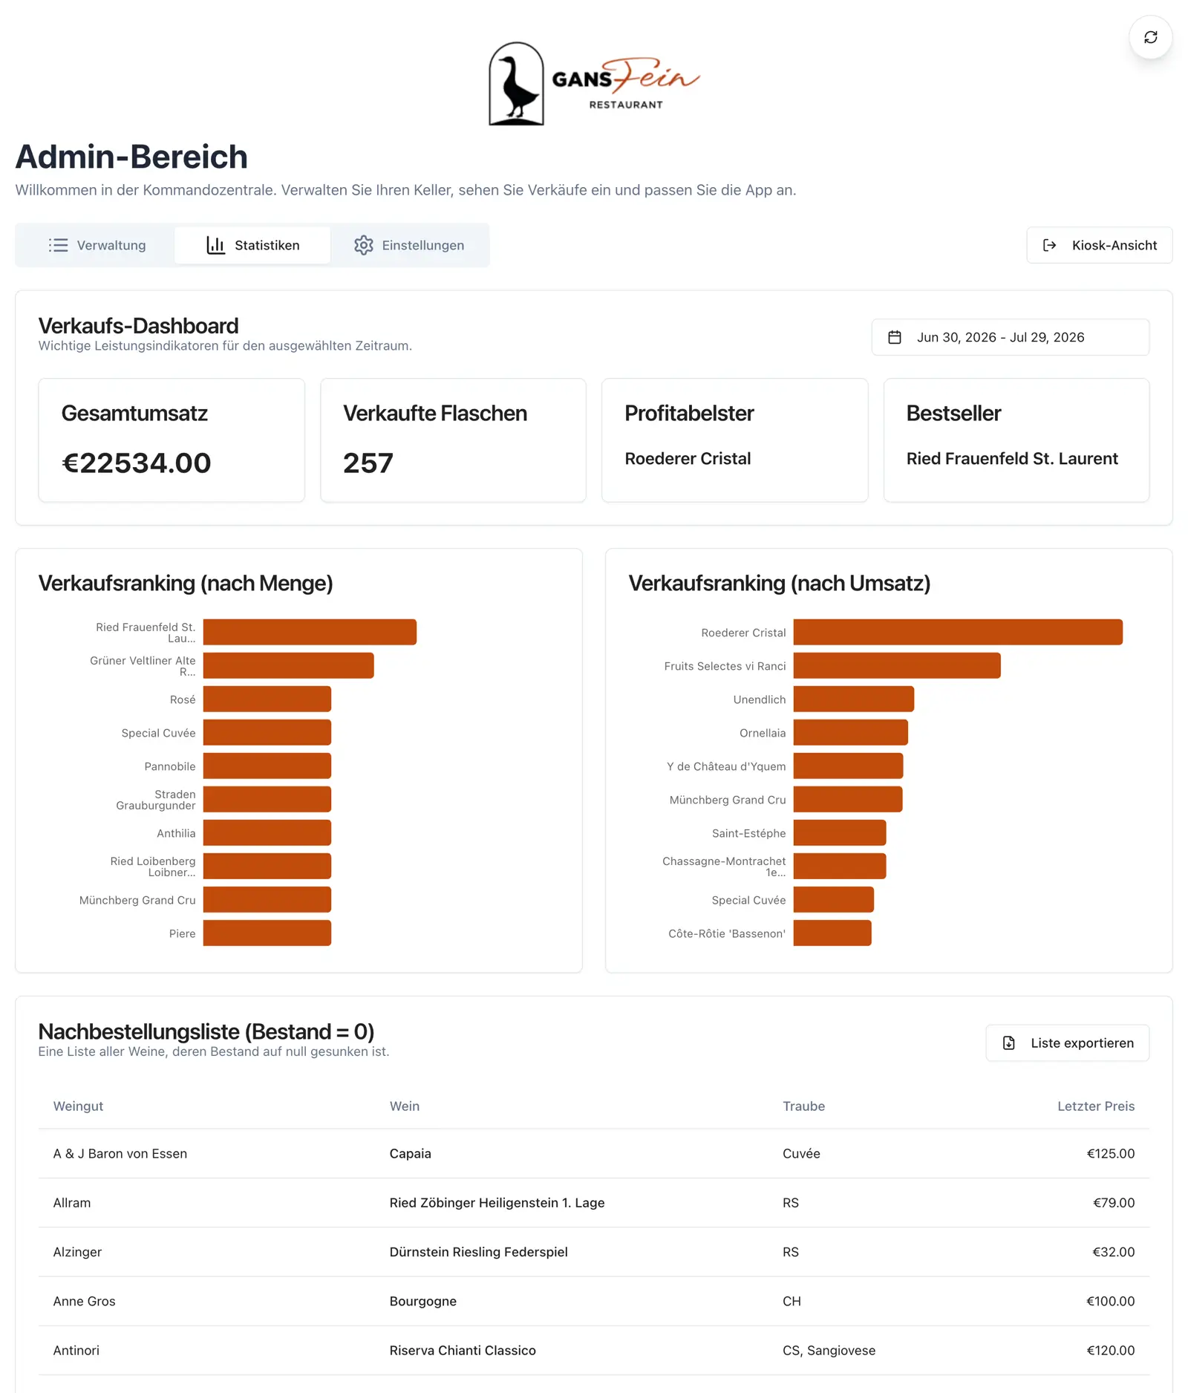Select the Statistiken tab
Screen dimensions: 1188x1393
[x=252, y=245]
